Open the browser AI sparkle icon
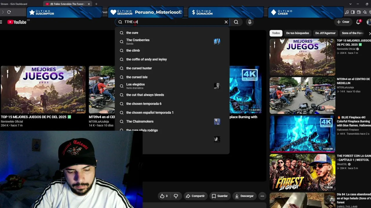 [365, 12]
